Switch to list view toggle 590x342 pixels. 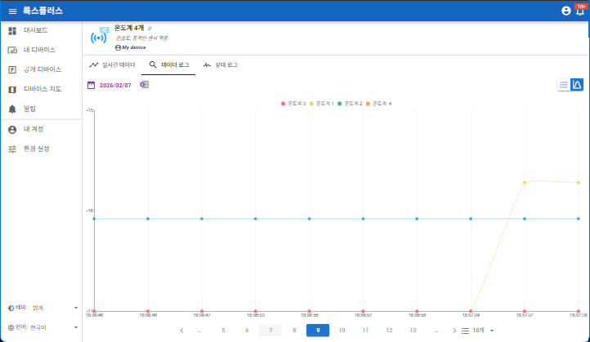click(x=563, y=85)
